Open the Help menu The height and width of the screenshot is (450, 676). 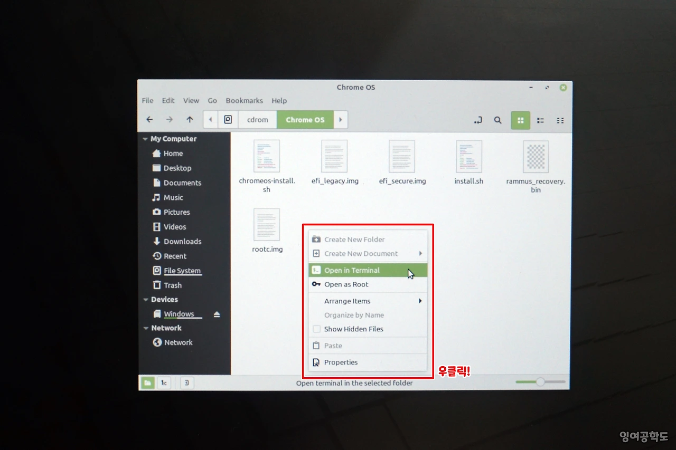click(279, 101)
